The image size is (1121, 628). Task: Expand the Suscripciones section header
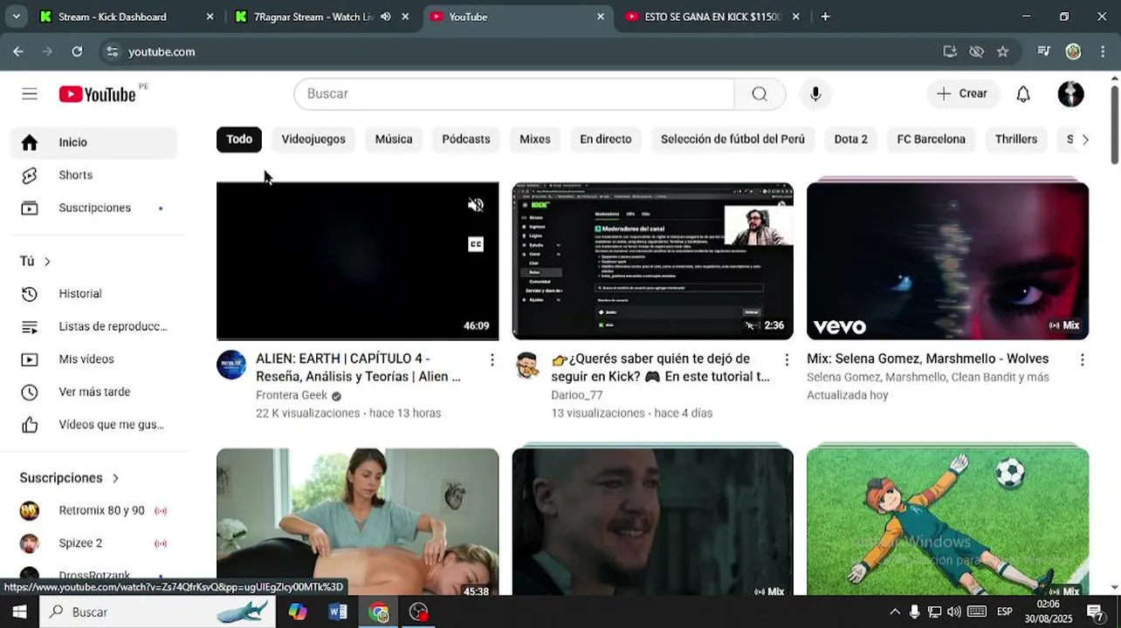point(70,478)
